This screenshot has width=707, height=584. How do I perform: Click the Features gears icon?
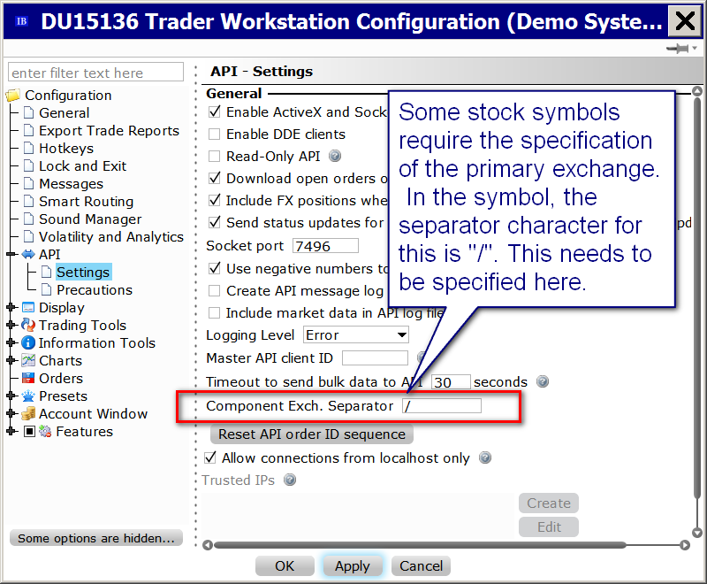pos(45,432)
